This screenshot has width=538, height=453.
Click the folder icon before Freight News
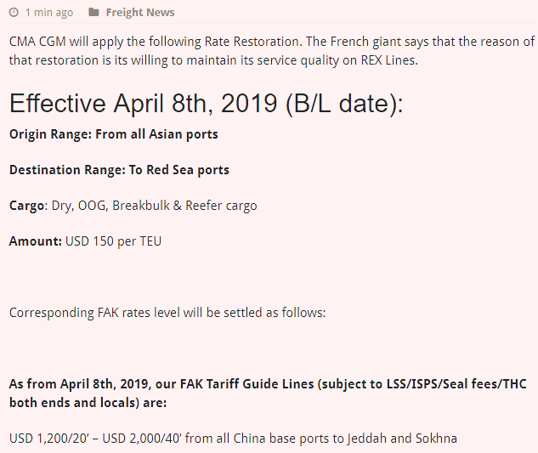[93, 13]
